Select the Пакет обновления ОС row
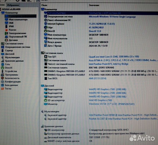 tap(101, 20)
